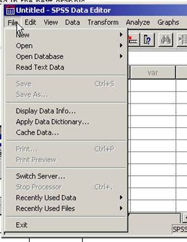The height and width of the screenshot is (242, 187).
Task: Open the Edit menu
Action: pyautogui.click(x=30, y=22)
